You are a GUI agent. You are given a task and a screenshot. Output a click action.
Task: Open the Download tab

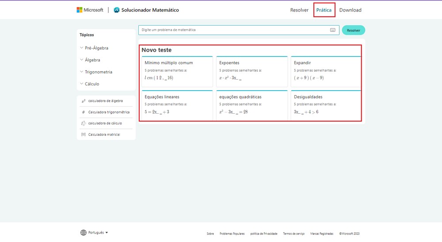coord(350,10)
